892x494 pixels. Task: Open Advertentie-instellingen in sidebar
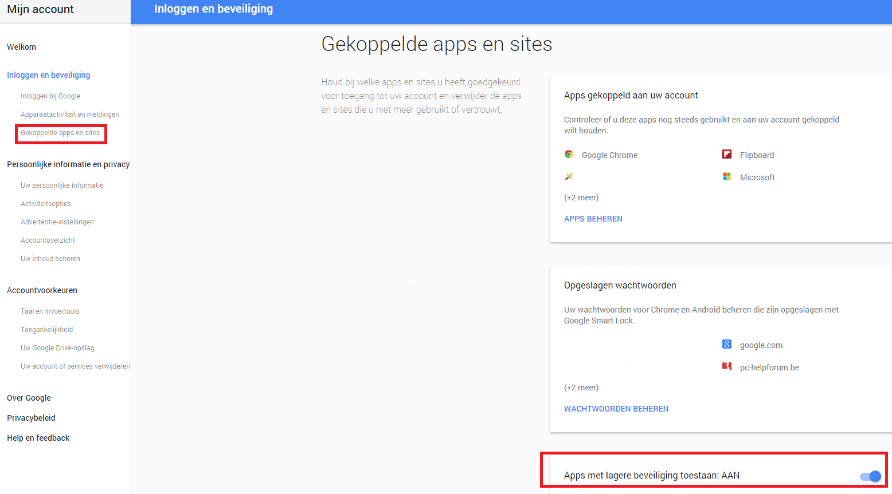tap(57, 222)
